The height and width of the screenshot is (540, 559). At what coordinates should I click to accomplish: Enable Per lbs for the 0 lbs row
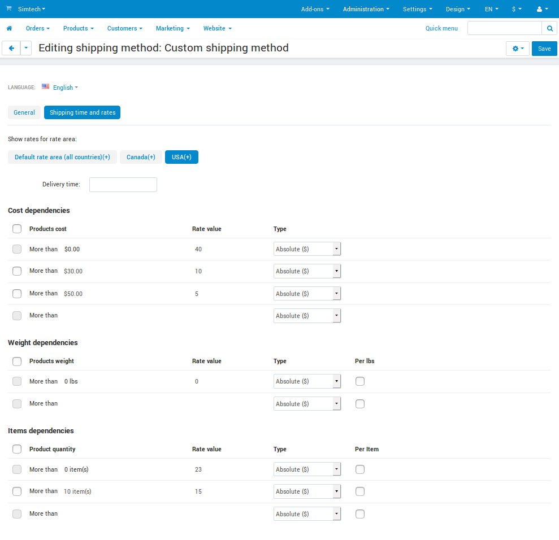coord(360,381)
